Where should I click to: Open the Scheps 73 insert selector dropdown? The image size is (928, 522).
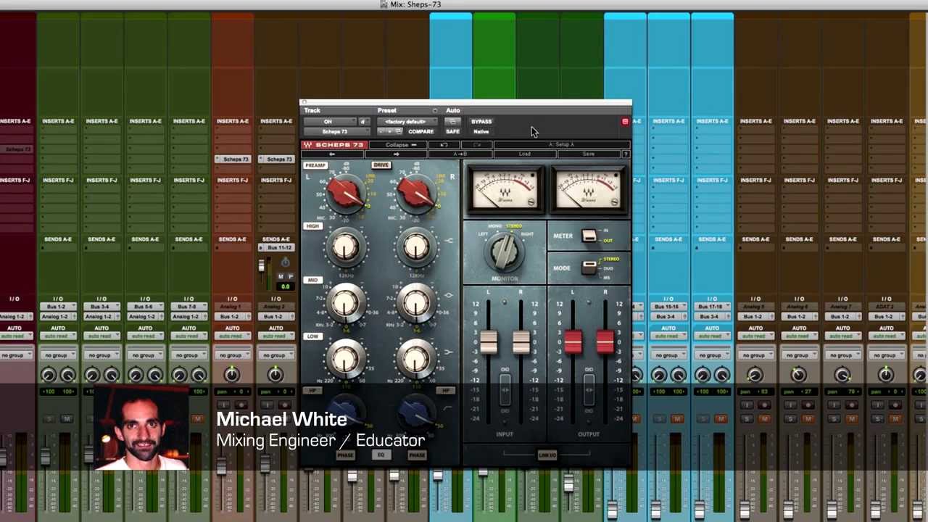tap(334, 132)
